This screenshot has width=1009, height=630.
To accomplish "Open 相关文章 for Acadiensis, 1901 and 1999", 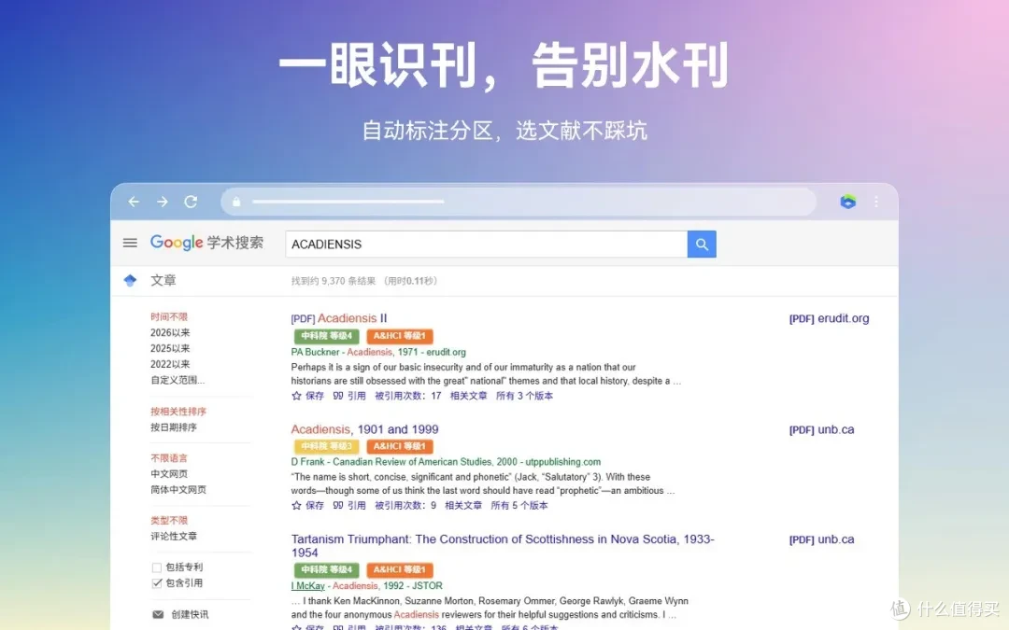I will (x=463, y=505).
